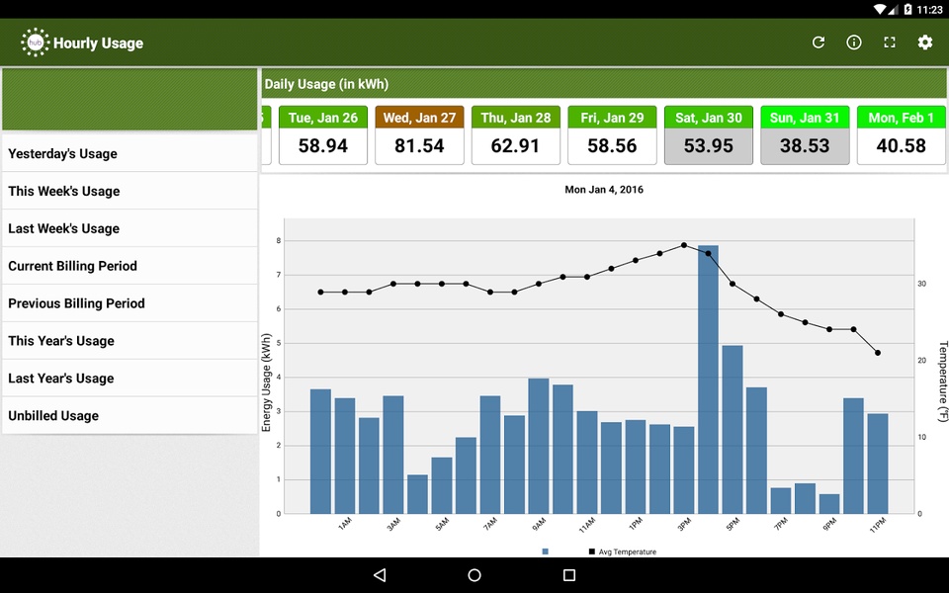Select Thu, Jan 28 daily card
The height and width of the screenshot is (593, 949).
pyautogui.click(x=516, y=135)
